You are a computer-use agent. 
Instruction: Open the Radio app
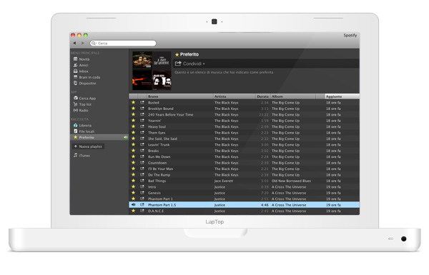click(84, 111)
